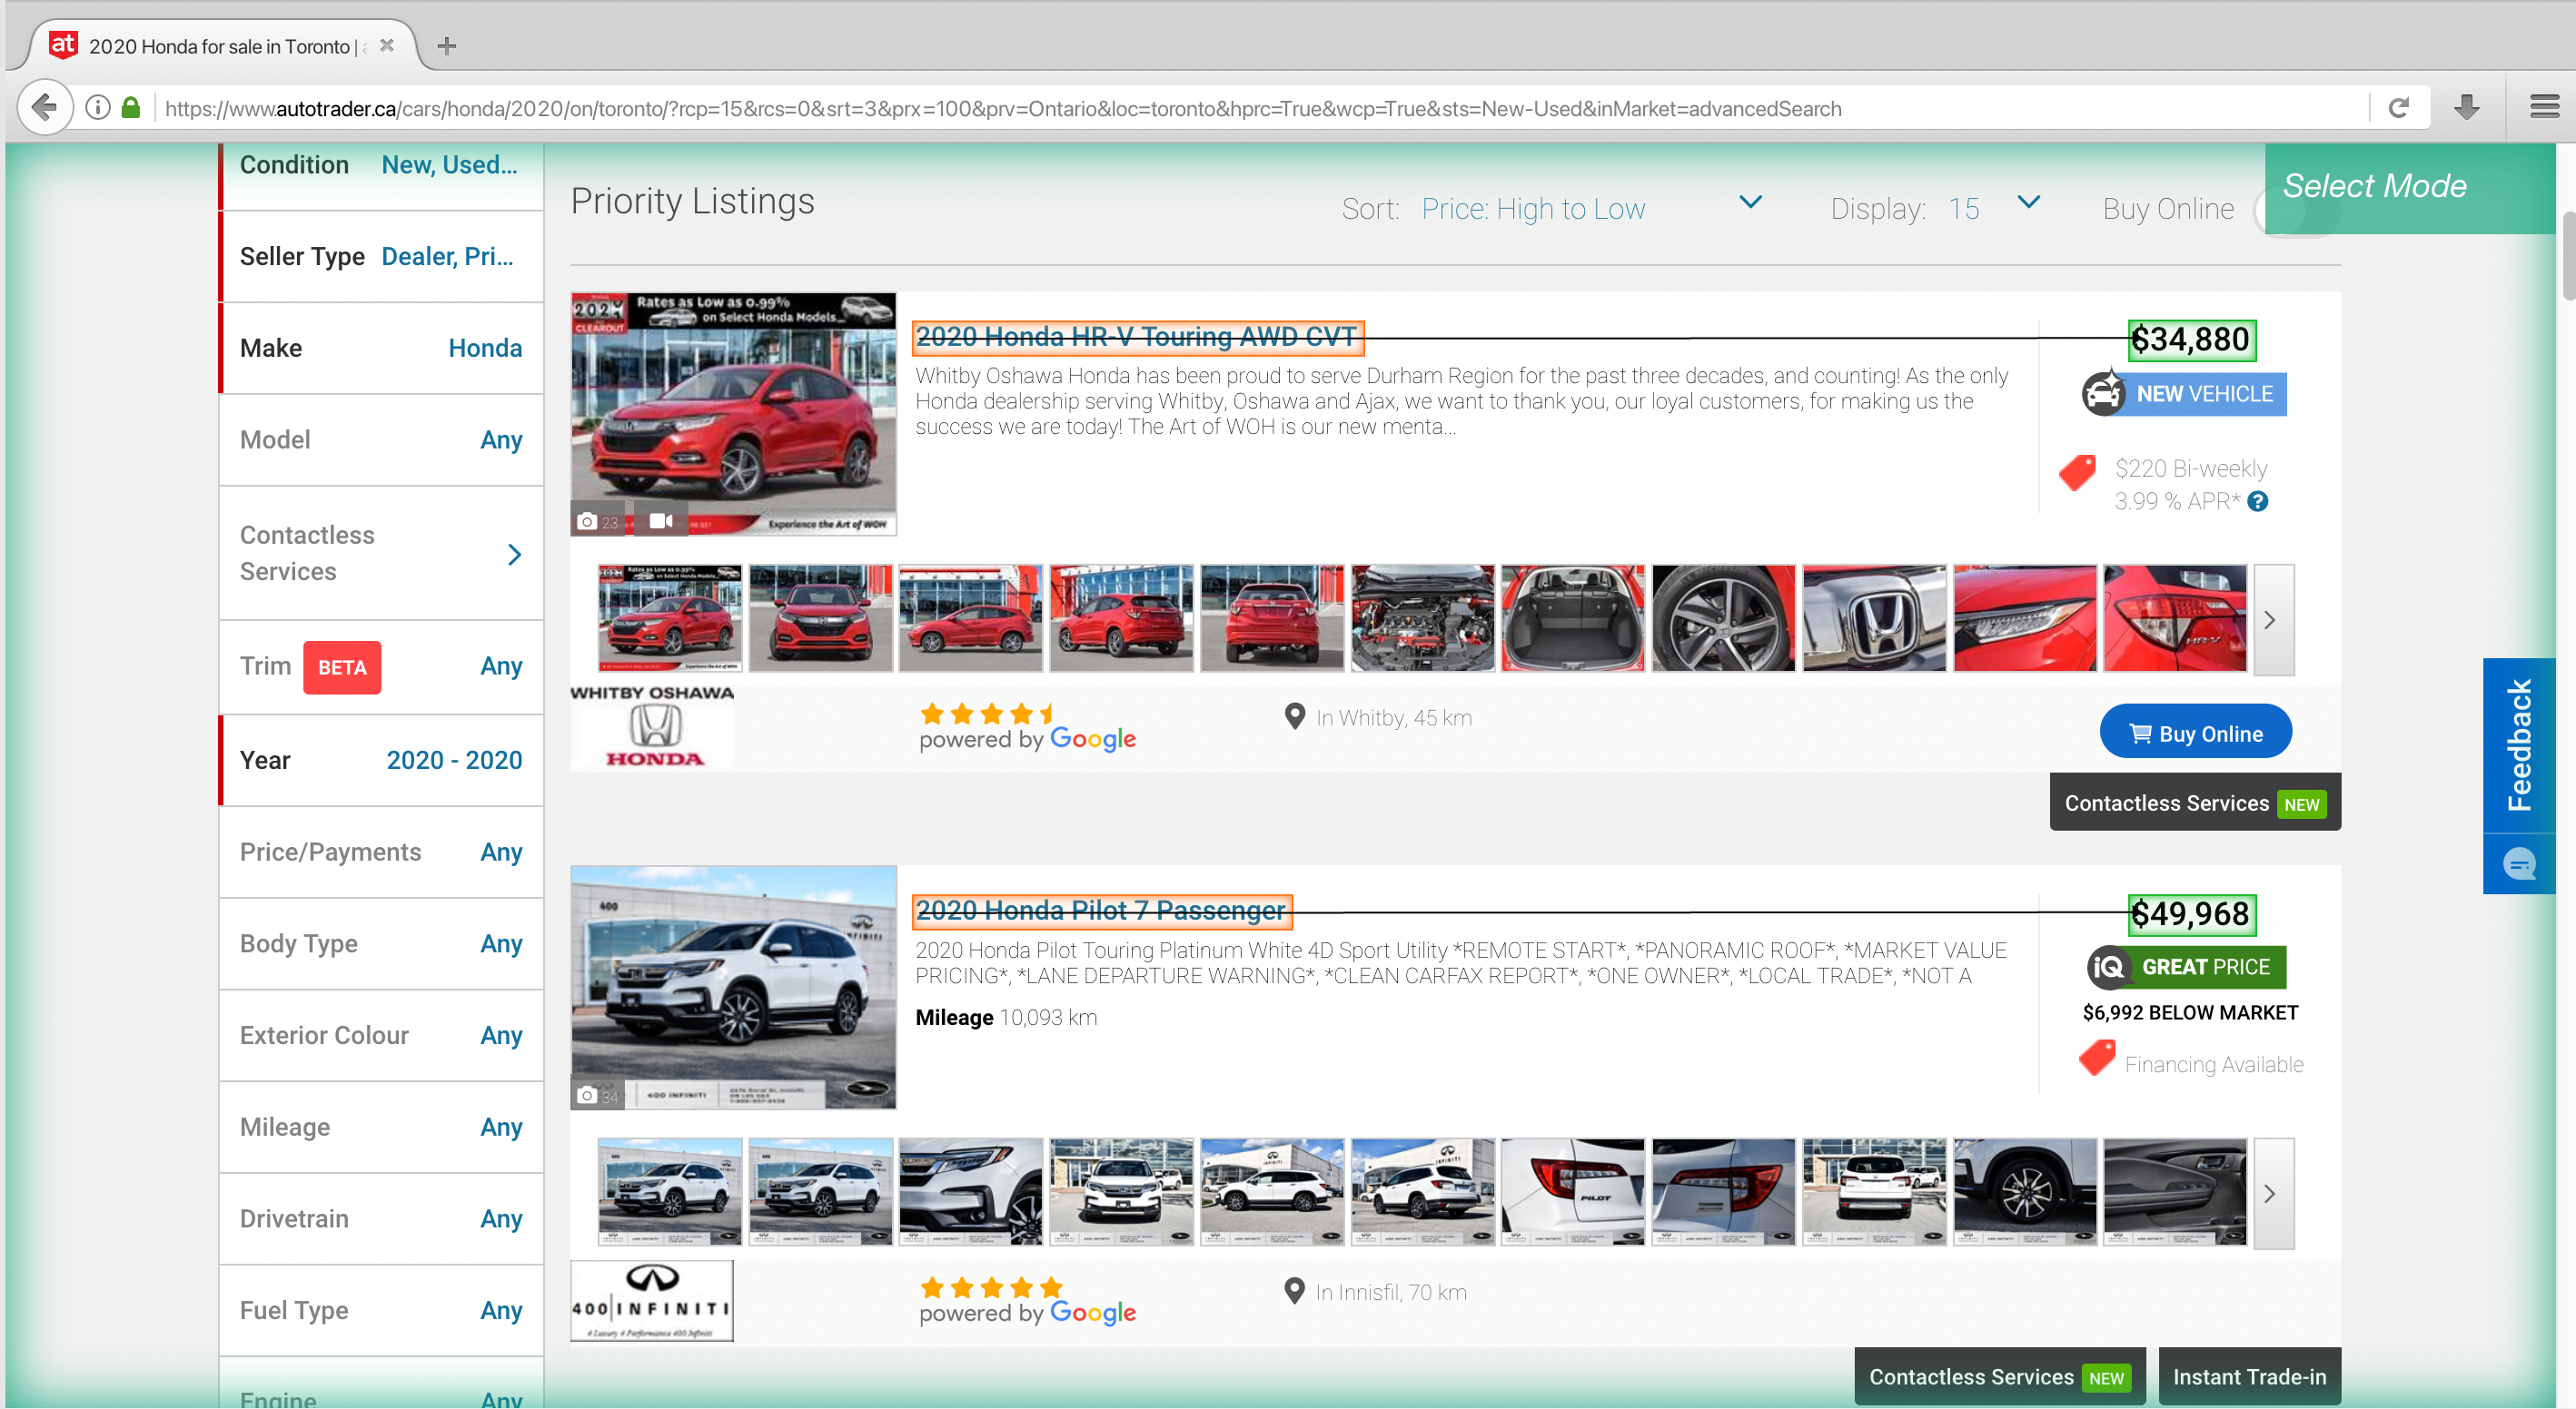Open the browser downloads arrow

[x=2467, y=107]
